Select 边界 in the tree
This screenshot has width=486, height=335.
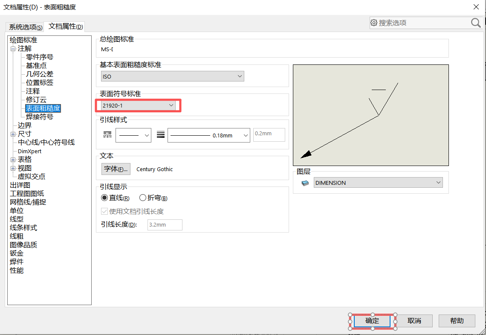[24, 125]
